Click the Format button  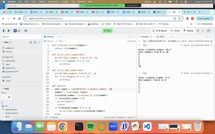(131, 41)
